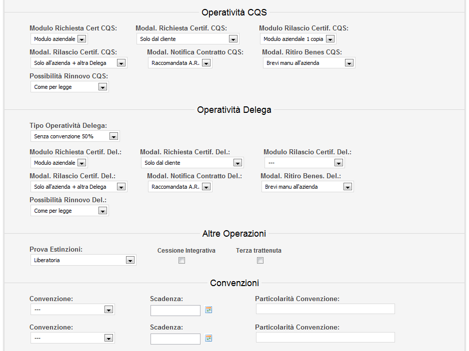Open calendar picker for first Scadenza field
The height and width of the screenshot is (351, 469).
tap(208, 310)
